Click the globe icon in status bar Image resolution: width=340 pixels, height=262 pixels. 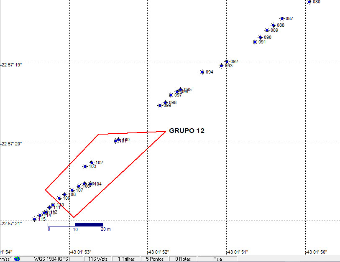coord(17,259)
